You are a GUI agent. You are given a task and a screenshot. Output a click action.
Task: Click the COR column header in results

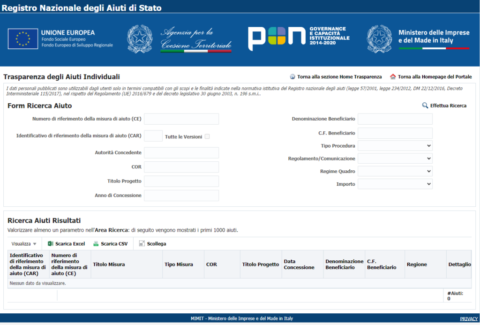click(222, 265)
